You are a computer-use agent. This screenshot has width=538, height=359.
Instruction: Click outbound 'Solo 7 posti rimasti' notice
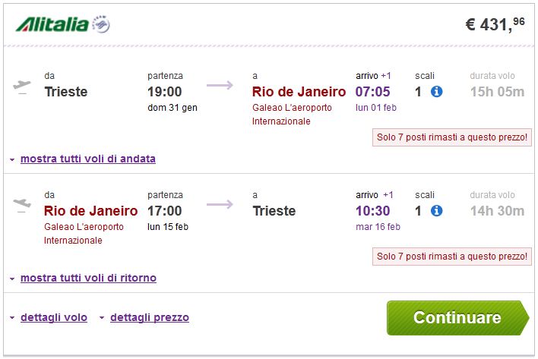pyautogui.click(x=452, y=137)
